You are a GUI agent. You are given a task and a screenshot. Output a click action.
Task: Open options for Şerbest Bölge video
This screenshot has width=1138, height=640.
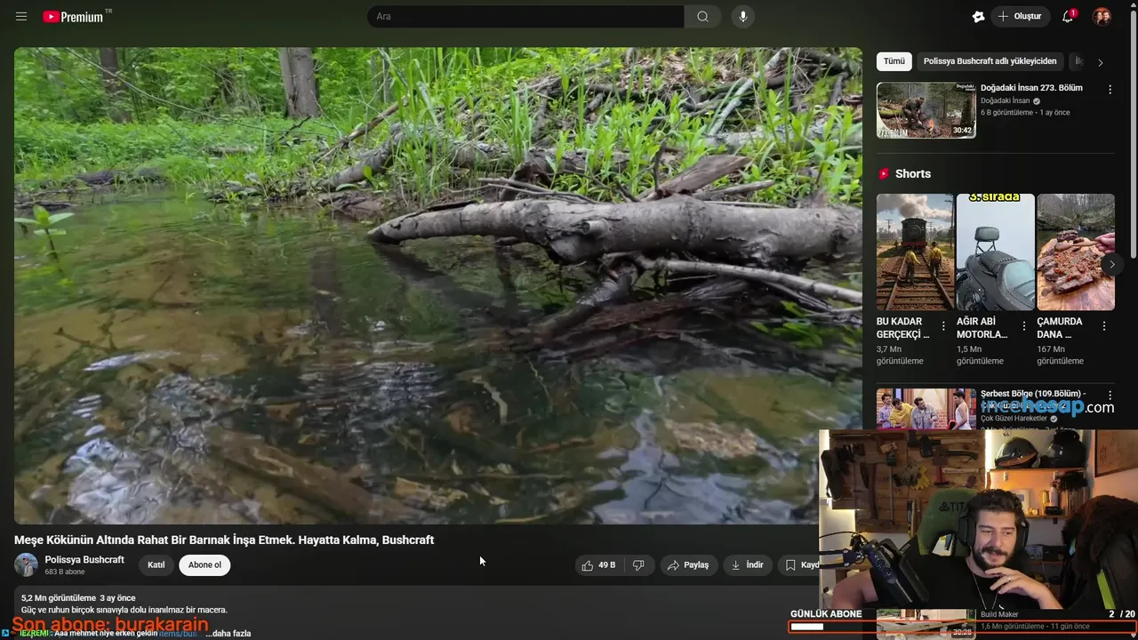pyautogui.click(x=1110, y=396)
